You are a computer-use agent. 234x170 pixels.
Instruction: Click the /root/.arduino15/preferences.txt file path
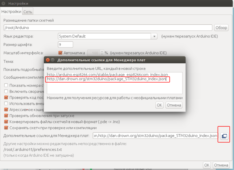(33, 150)
